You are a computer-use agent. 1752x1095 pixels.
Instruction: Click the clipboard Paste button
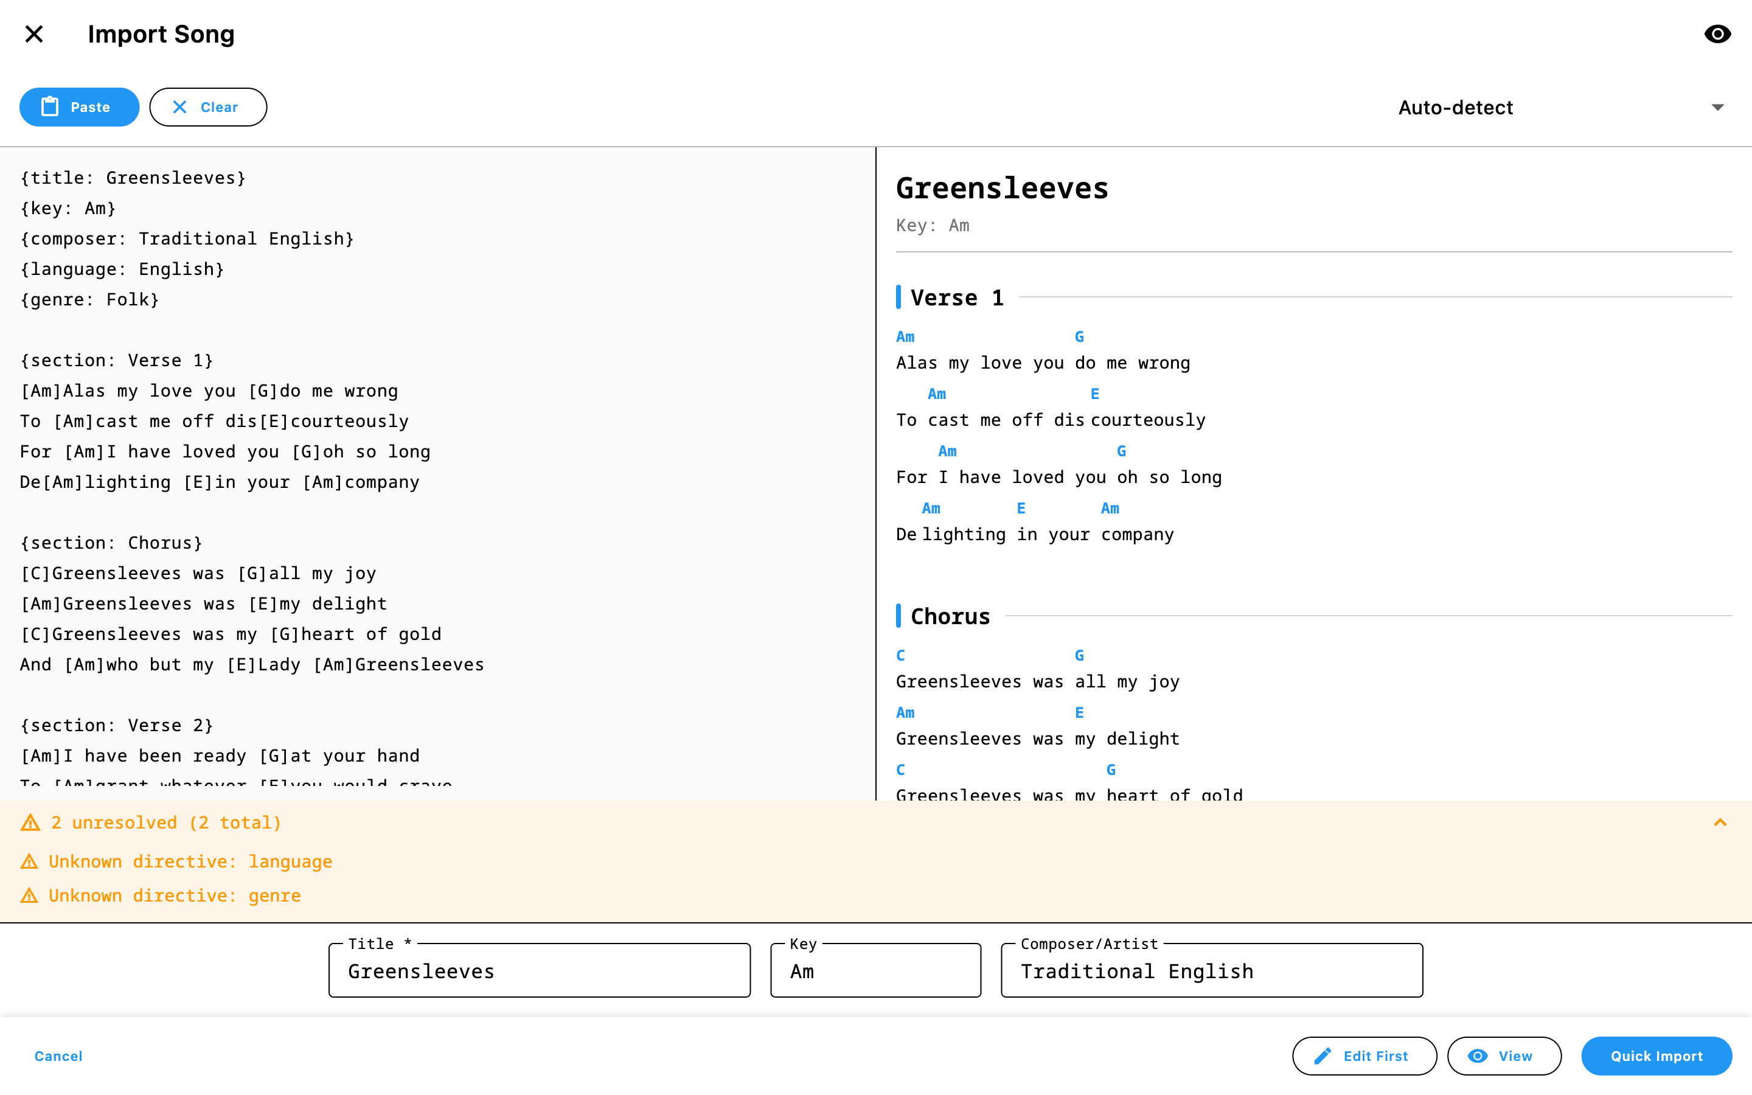(x=79, y=107)
